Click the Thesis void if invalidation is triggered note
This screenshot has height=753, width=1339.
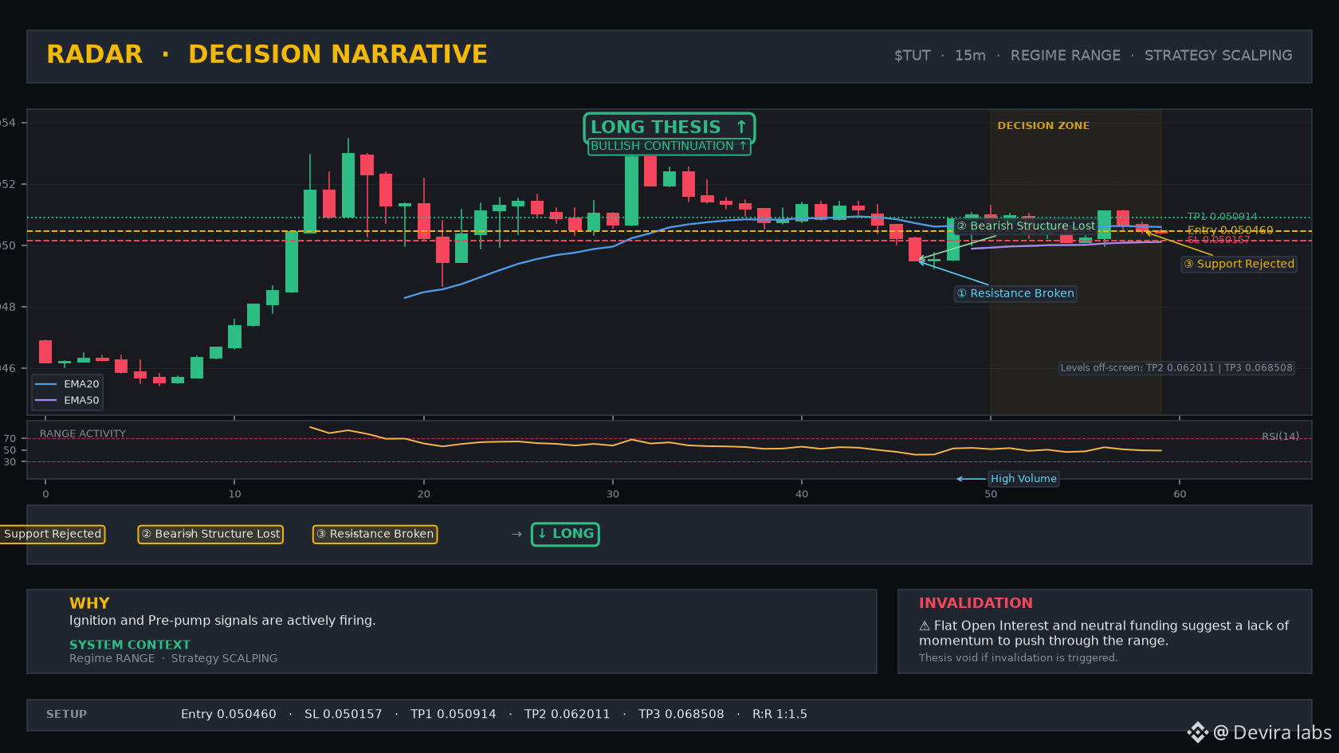[1018, 658]
